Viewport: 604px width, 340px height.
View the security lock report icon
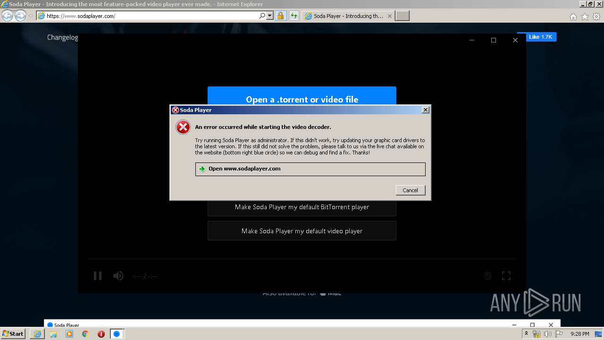(x=280, y=16)
